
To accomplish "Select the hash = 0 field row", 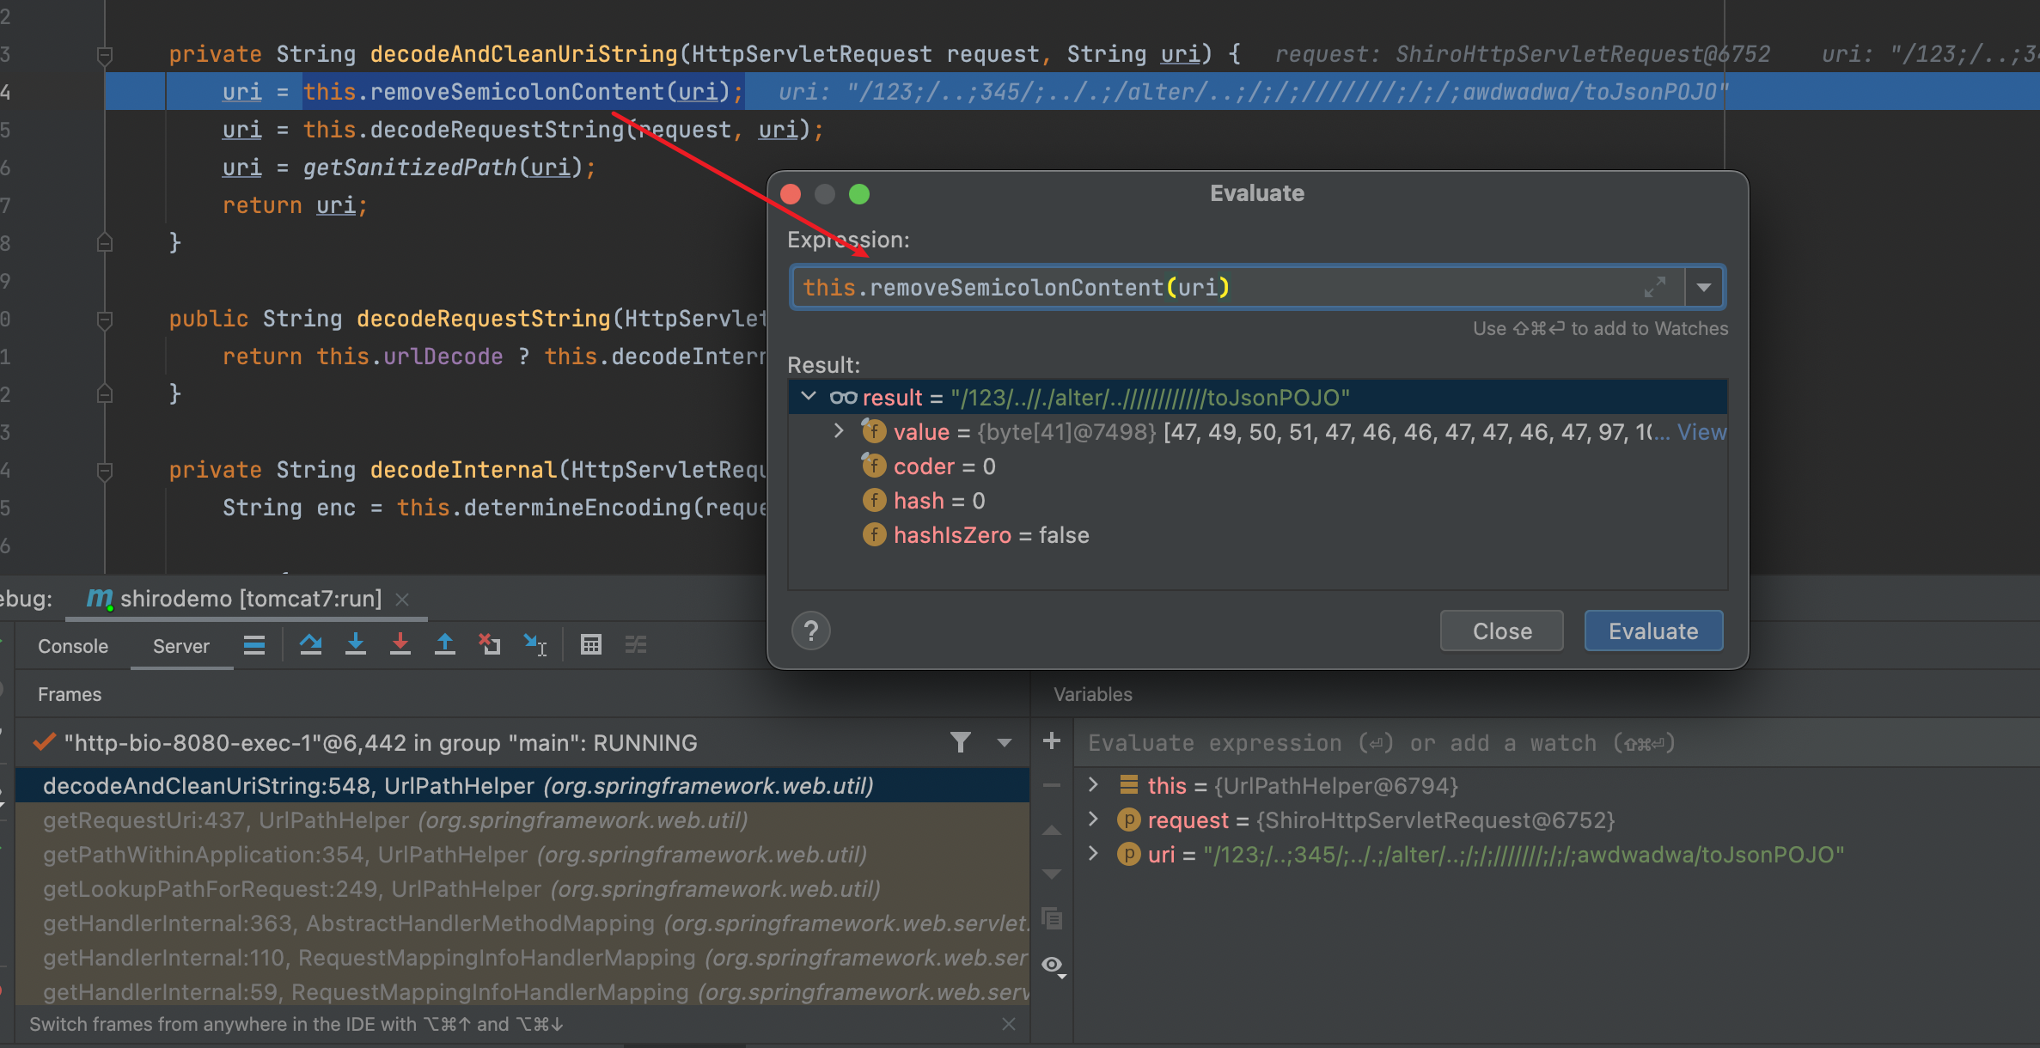I will point(1257,501).
